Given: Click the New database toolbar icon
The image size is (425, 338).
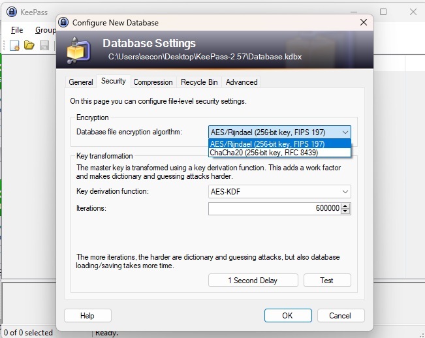Looking at the screenshot, I should click(14, 46).
